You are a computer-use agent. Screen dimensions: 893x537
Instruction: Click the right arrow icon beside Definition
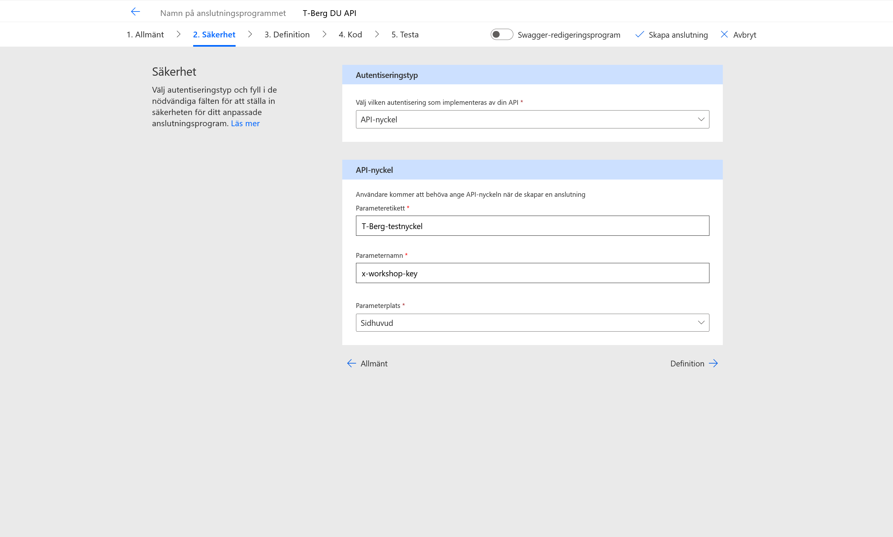(x=713, y=363)
